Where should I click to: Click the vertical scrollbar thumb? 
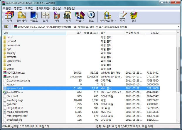pyautogui.click(x=178, y=69)
